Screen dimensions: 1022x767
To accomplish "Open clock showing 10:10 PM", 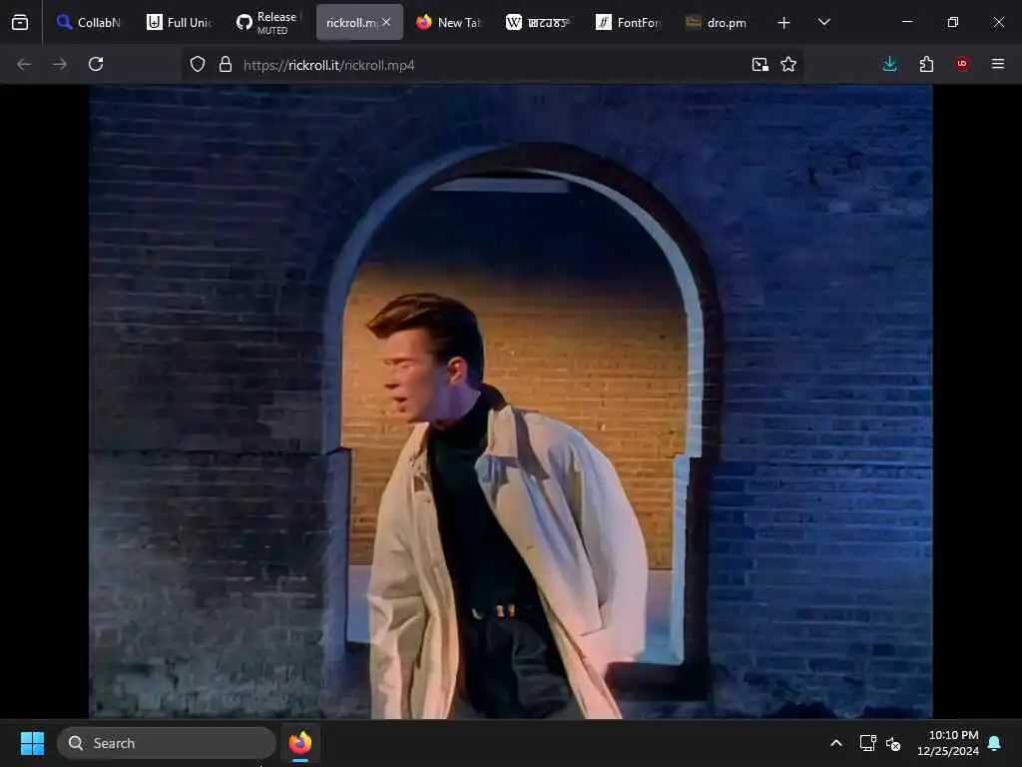I will pos(948,743).
